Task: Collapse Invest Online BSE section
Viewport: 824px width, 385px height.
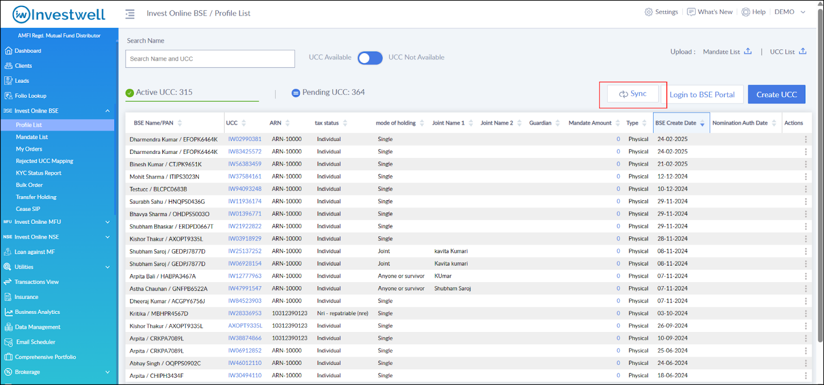Action: coord(108,111)
